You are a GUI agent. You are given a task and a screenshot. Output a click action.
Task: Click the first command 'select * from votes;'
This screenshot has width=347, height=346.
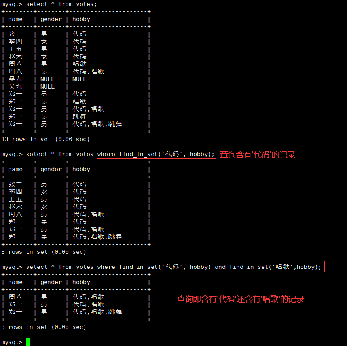(61, 4)
